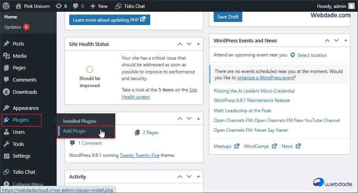Open Installed Plugins from the submenu
The height and width of the screenshot is (193, 358).
(79, 121)
